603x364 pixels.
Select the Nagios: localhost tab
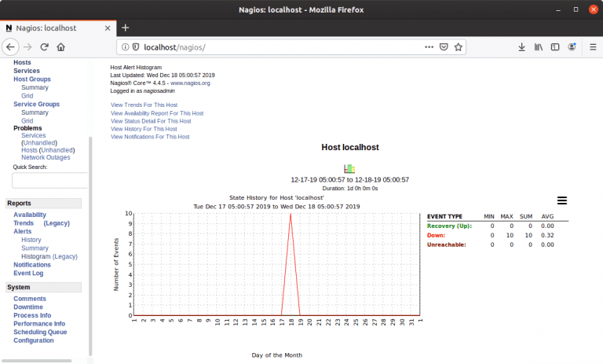pos(58,28)
